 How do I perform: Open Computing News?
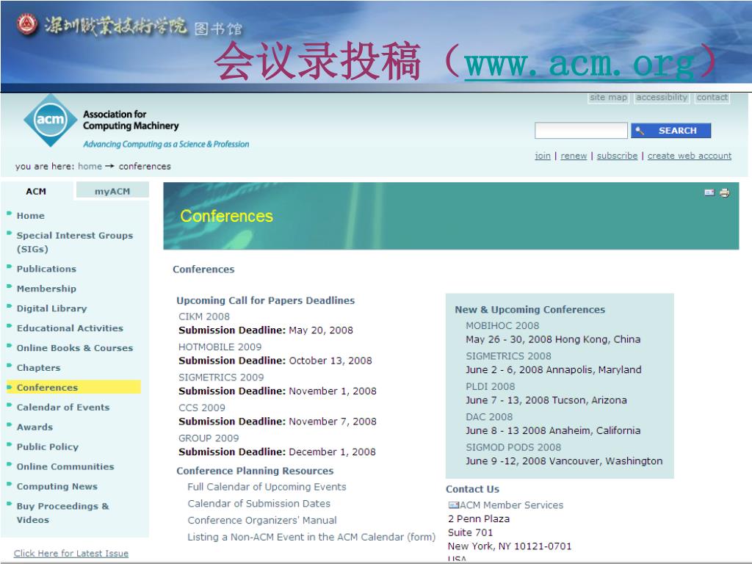57,486
